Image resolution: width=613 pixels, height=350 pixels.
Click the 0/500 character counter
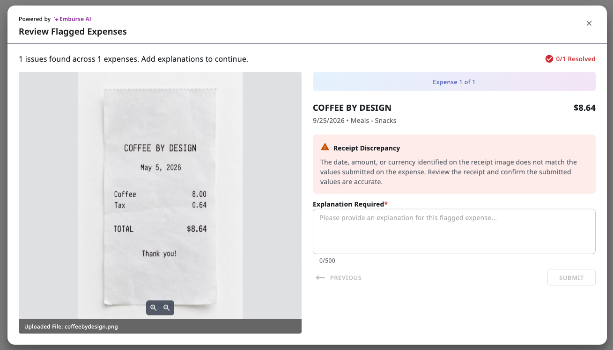327,261
